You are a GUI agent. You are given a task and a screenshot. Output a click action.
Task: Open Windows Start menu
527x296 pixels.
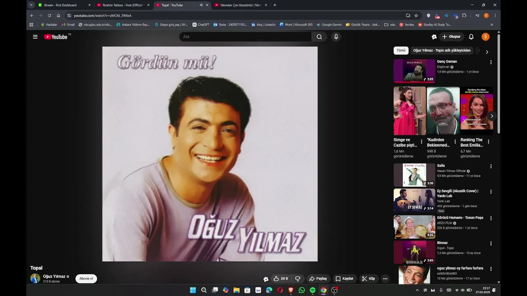[x=193, y=290]
